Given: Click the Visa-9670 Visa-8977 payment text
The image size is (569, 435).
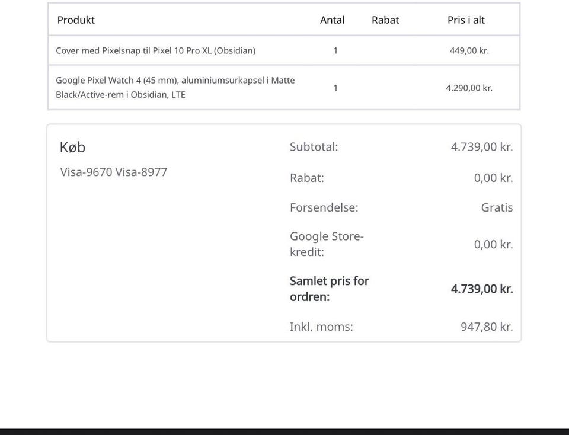Looking at the screenshot, I should (114, 172).
